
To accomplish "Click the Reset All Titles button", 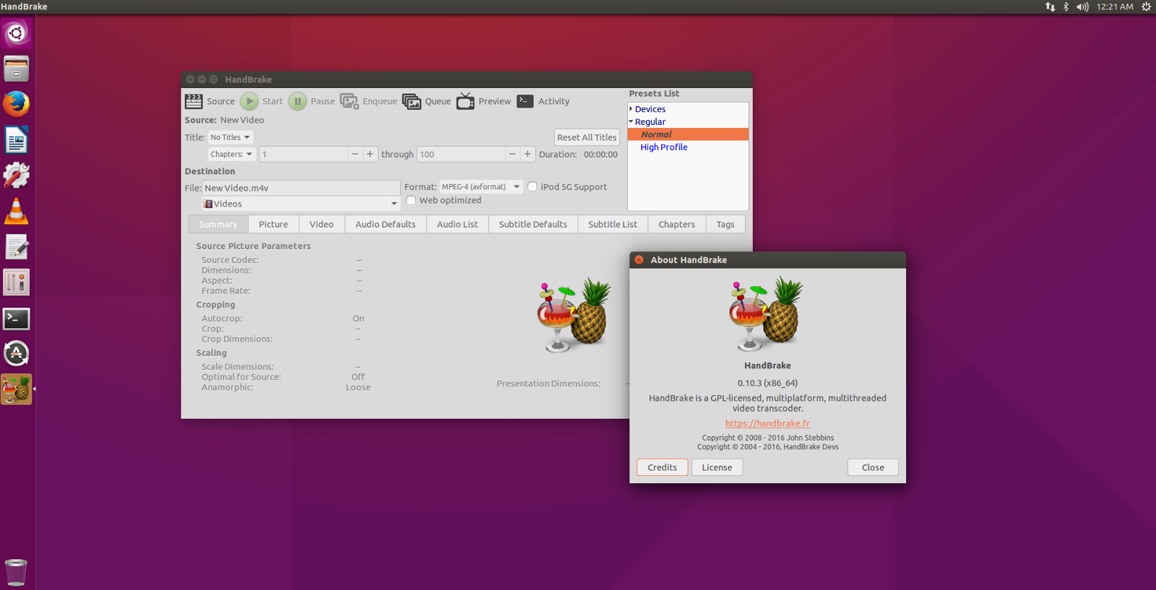I will 587,137.
